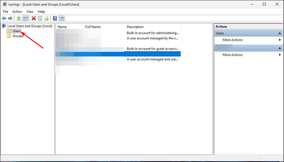284x162 pixels.
Task: Sort by the Full Name column header
Action: 104,27
